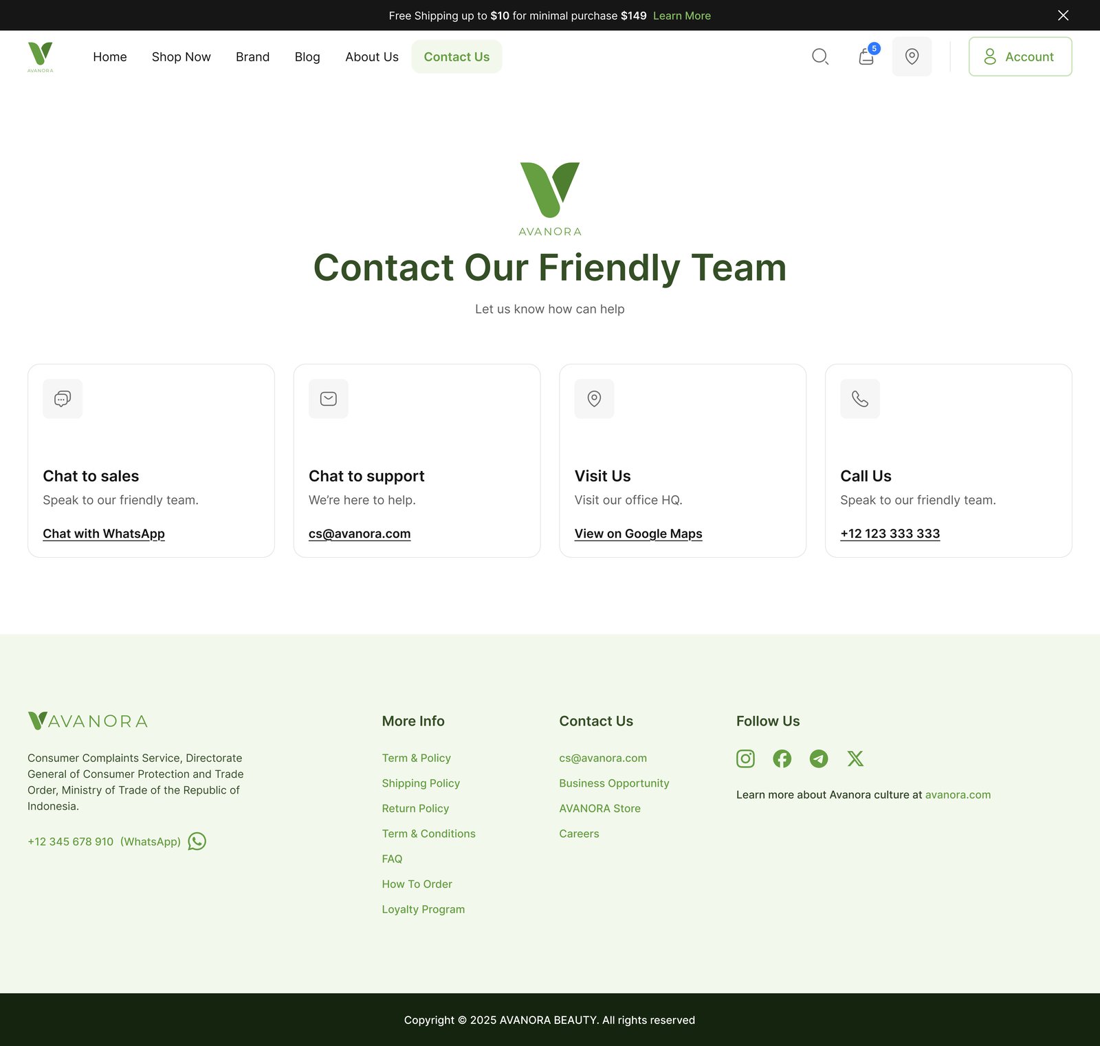Image resolution: width=1100 pixels, height=1046 pixels.
Task: Click 'Let us know how can help' subtitle
Action: click(x=550, y=309)
